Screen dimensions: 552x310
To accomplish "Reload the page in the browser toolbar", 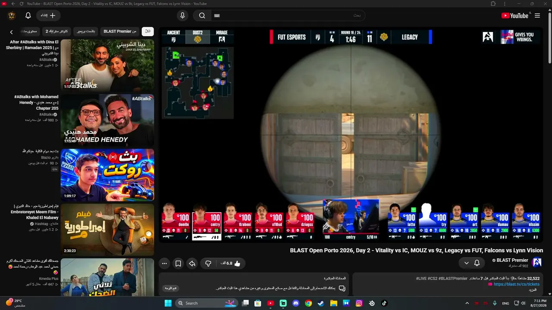I will tap(21, 4).
